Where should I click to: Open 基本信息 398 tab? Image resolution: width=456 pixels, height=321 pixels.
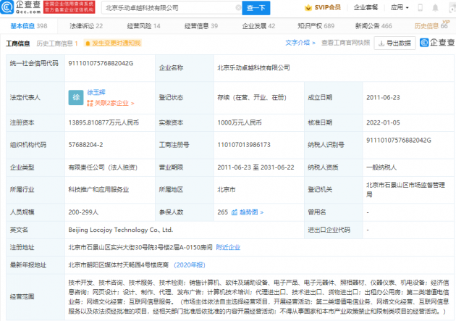click(x=29, y=26)
